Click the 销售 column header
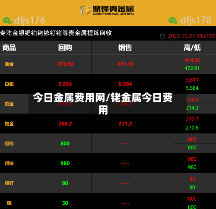 [x=125, y=47]
